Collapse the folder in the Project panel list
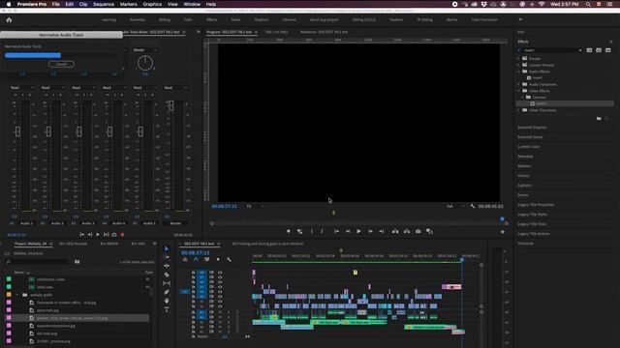Viewport: 620px width, 348px height. (17, 295)
